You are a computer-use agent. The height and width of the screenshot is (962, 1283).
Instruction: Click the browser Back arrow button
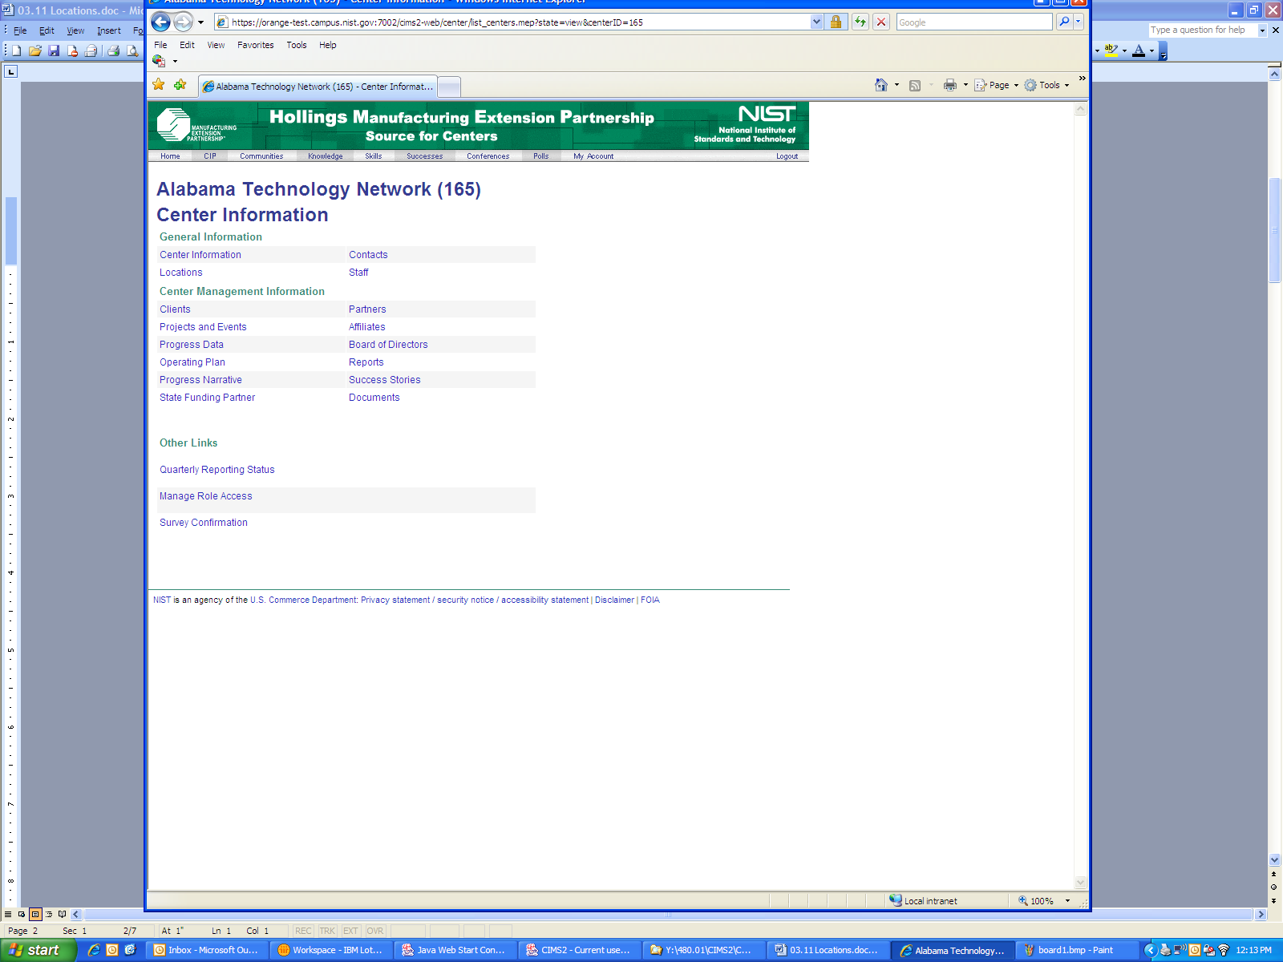pyautogui.click(x=161, y=22)
